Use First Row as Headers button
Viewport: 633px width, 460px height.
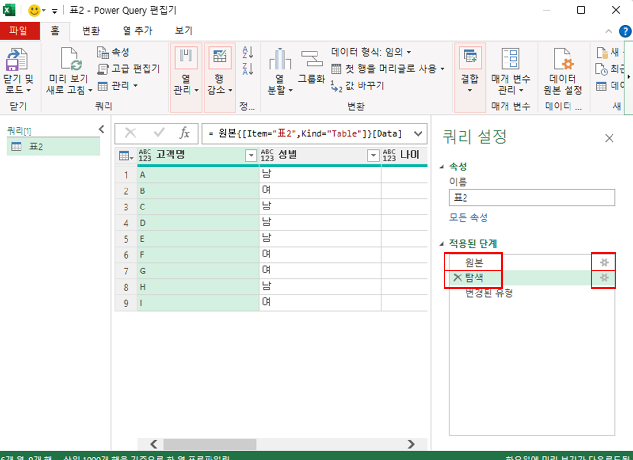pos(388,69)
